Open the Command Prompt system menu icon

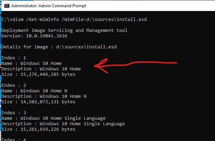(x=7, y=6)
